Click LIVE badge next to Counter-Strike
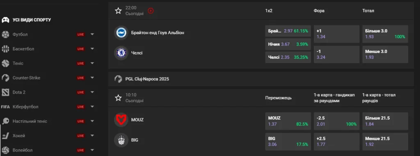 pos(81,78)
